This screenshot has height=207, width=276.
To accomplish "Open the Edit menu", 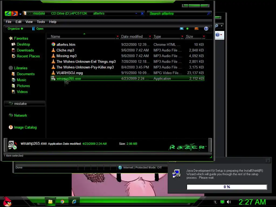I will click(x=18, y=22).
